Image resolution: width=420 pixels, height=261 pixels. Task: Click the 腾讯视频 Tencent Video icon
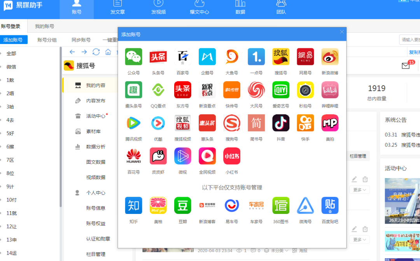click(133, 123)
